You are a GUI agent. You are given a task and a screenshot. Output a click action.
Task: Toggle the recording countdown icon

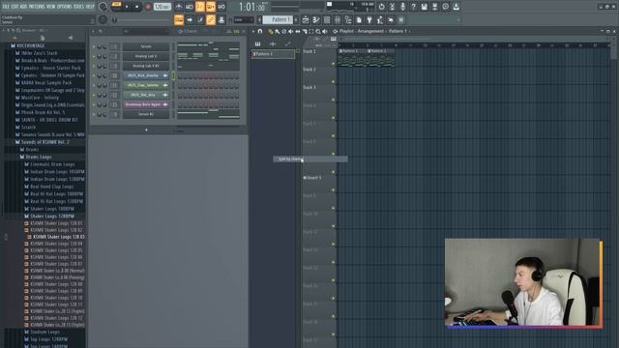[200, 7]
